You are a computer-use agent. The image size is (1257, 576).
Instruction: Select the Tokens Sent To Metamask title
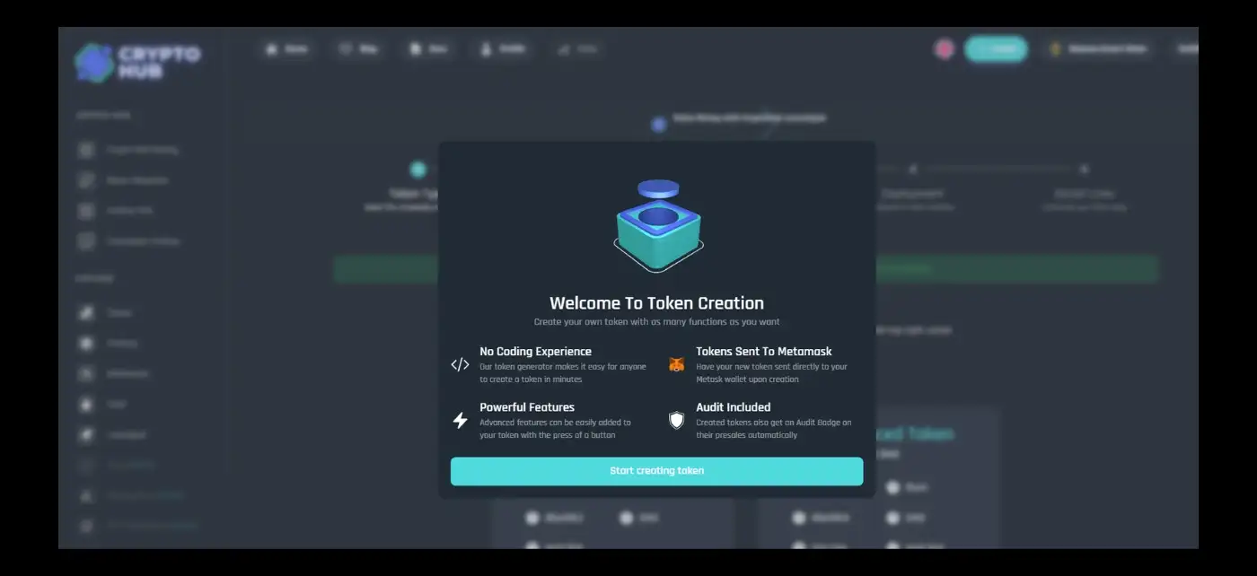pyautogui.click(x=763, y=352)
